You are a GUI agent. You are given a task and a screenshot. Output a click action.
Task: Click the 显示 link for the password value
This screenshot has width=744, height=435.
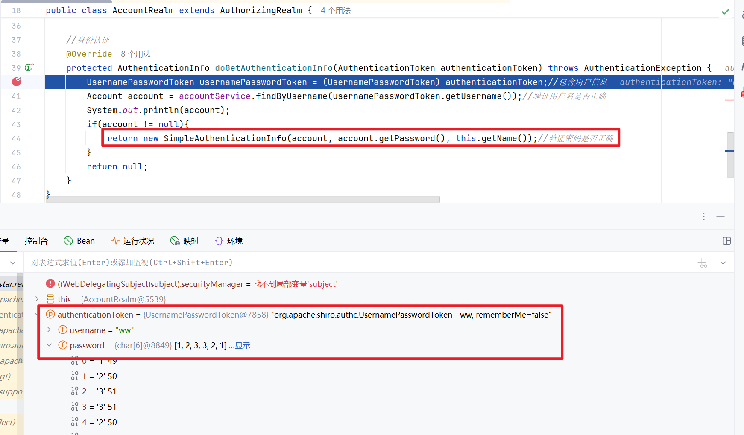(242, 345)
